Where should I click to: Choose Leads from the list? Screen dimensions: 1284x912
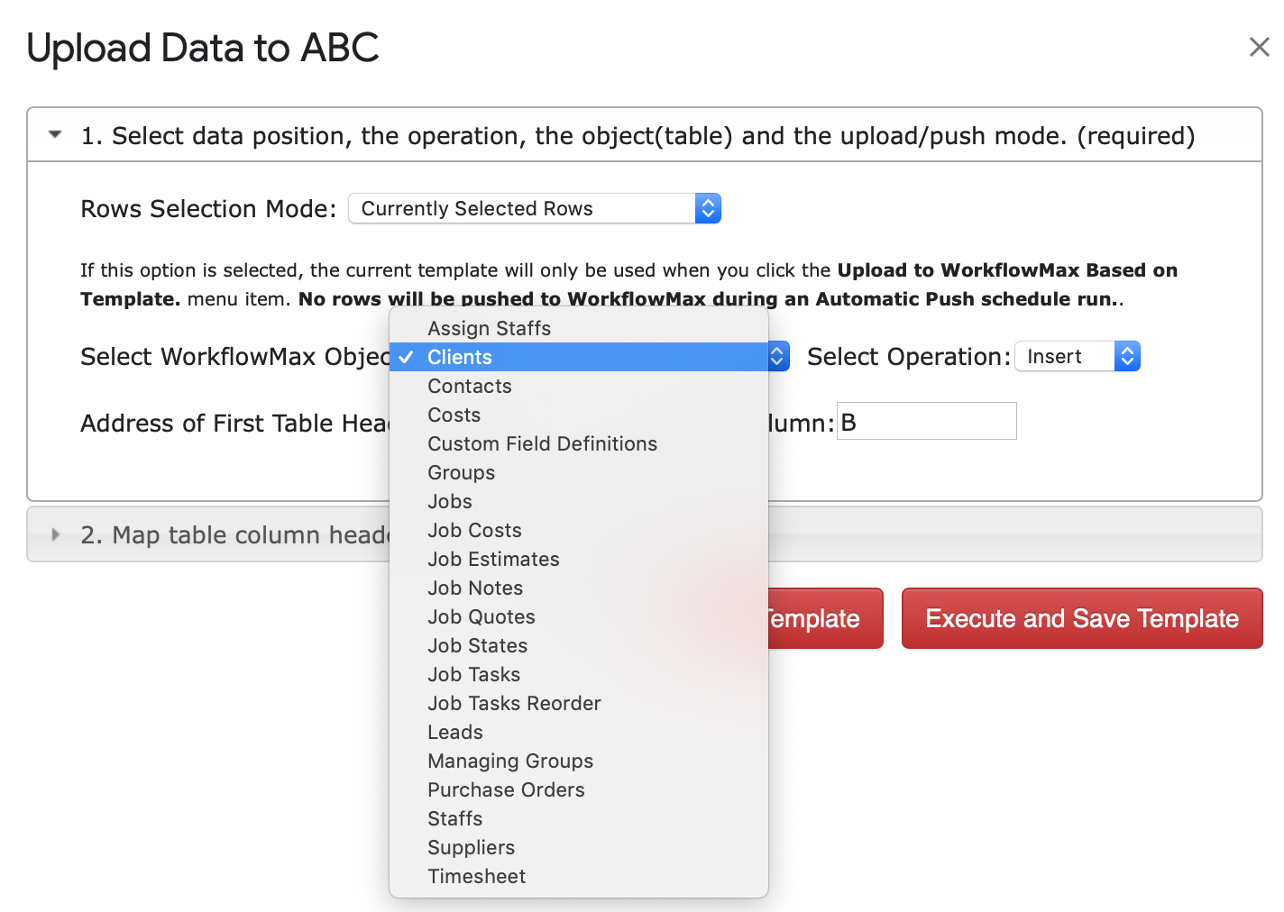(x=579, y=732)
